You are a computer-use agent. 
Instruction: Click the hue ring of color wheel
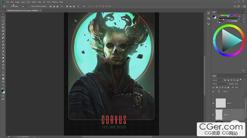click(229, 26)
